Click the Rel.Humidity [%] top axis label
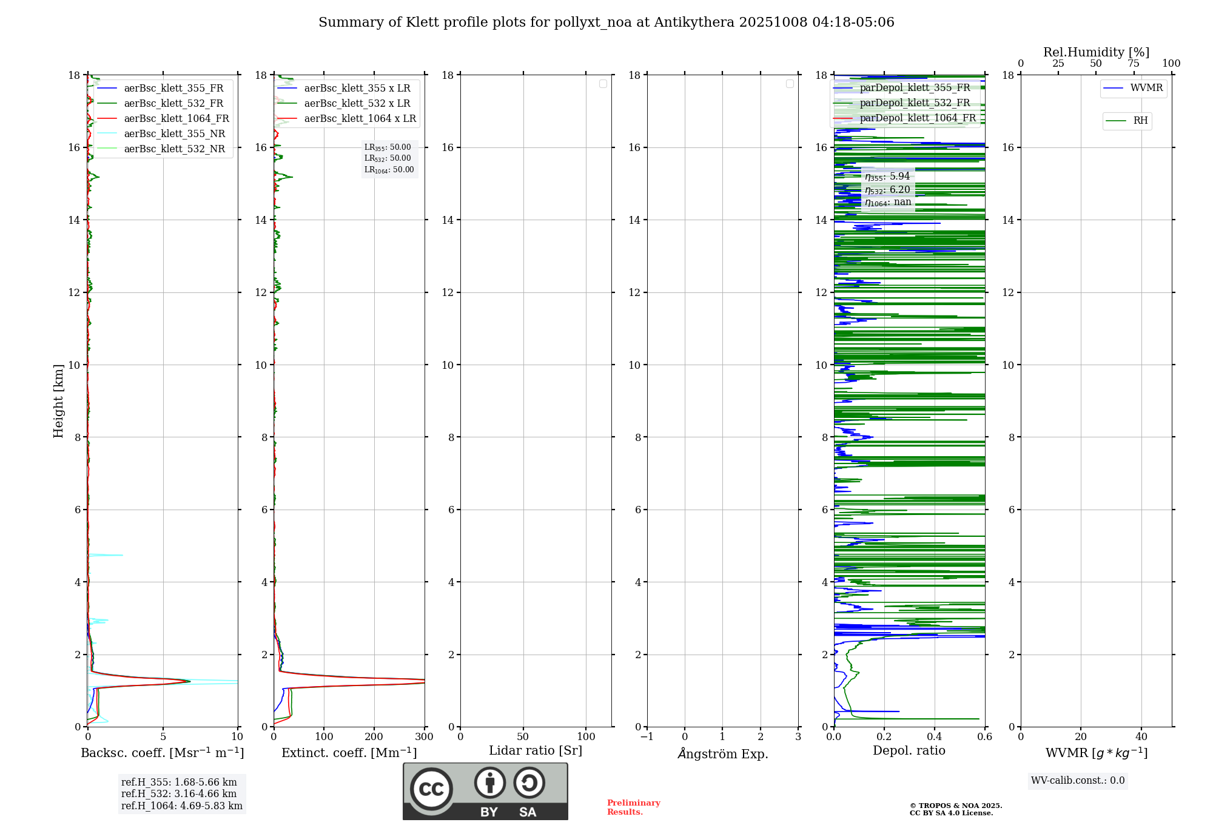The width and height of the screenshot is (1213, 825). [x=1096, y=52]
